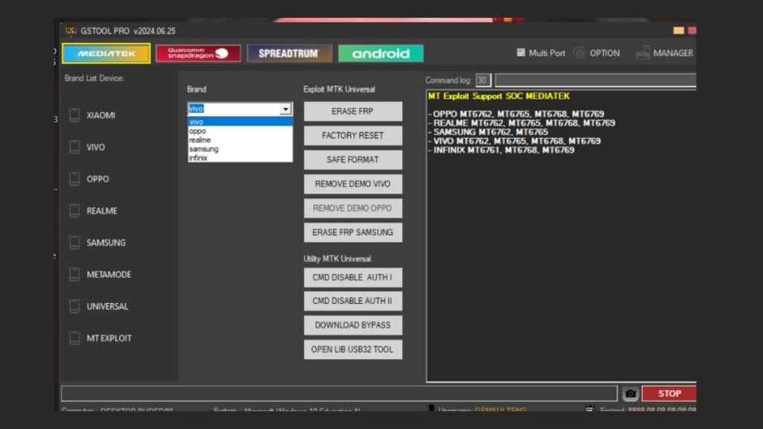Click the ERASE FRP button

click(352, 112)
